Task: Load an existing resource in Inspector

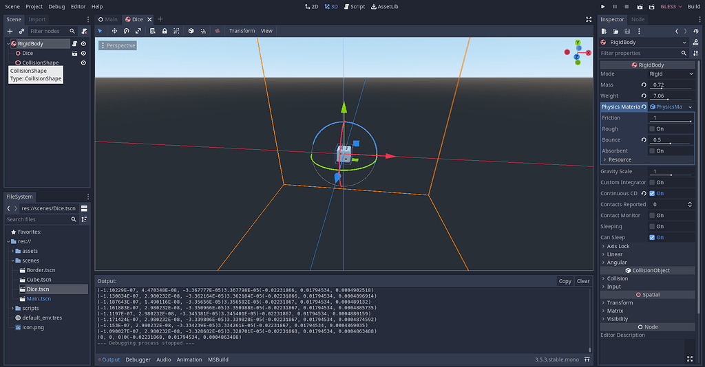Action: point(615,32)
